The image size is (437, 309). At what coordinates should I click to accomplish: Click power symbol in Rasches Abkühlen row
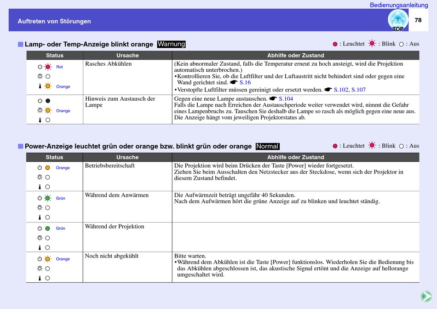tap(40, 67)
